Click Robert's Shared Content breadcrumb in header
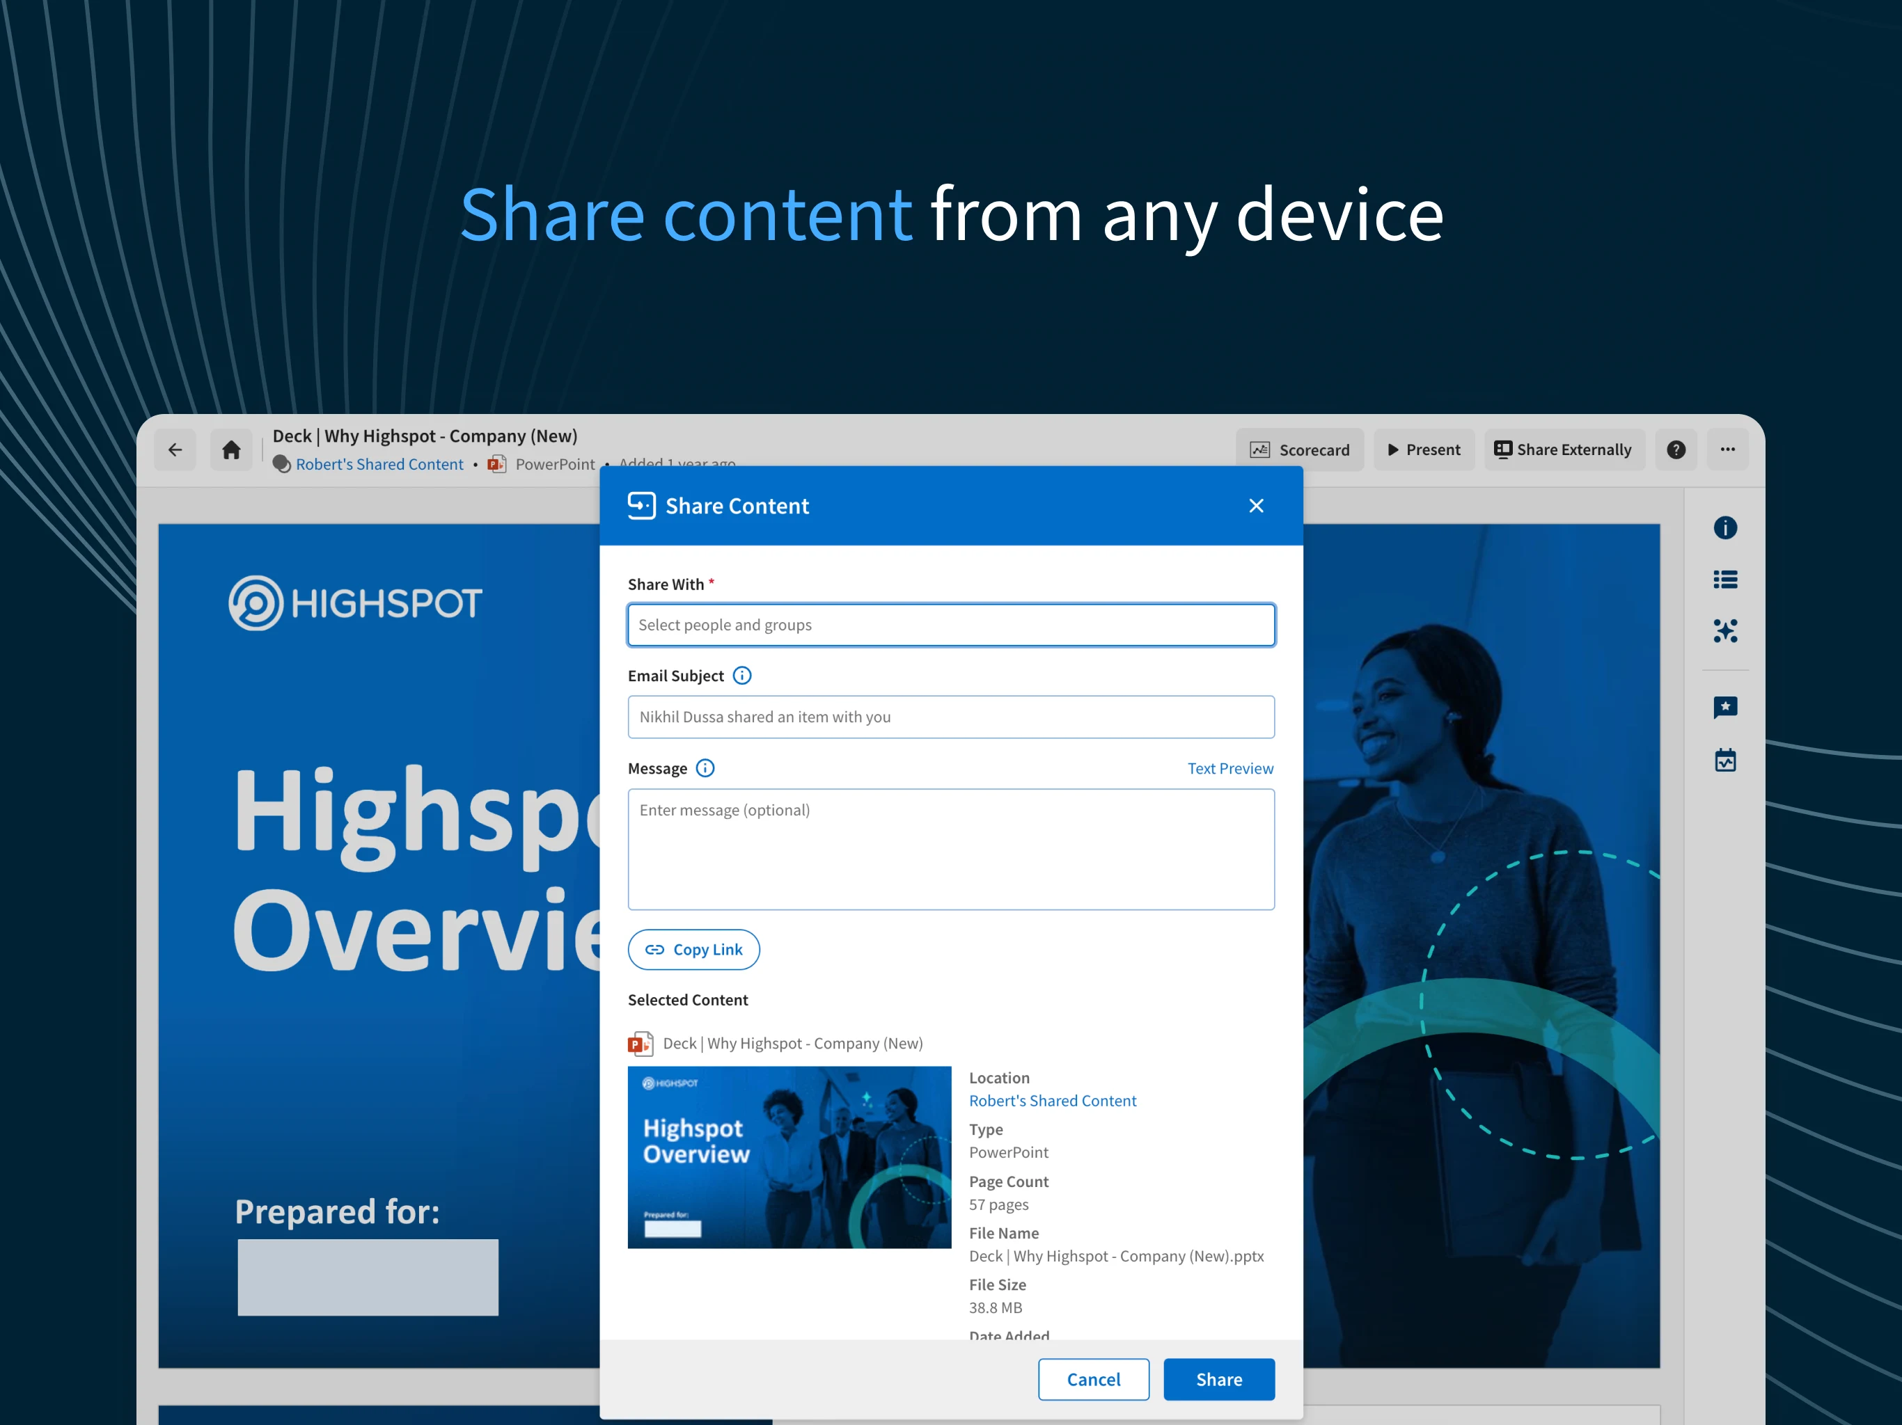This screenshot has width=1902, height=1425. point(379,464)
